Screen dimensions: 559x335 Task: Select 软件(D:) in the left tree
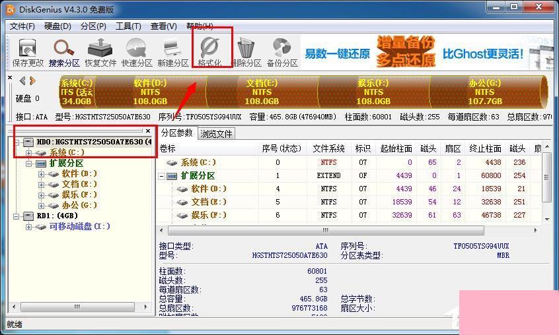coord(79,173)
